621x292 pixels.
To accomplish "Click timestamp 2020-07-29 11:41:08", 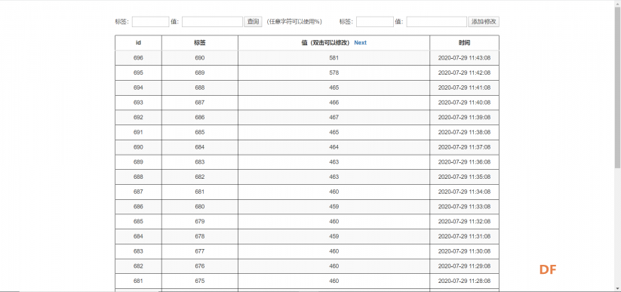I will click(464, 88).
